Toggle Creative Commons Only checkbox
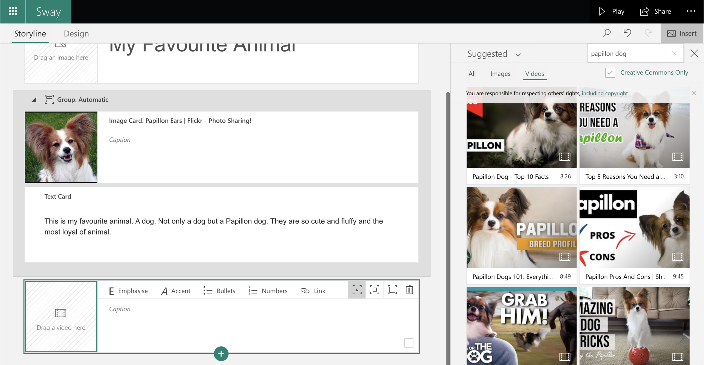This screenshot has width=704, height=365. pyautogui.click(x=610, y=73)
